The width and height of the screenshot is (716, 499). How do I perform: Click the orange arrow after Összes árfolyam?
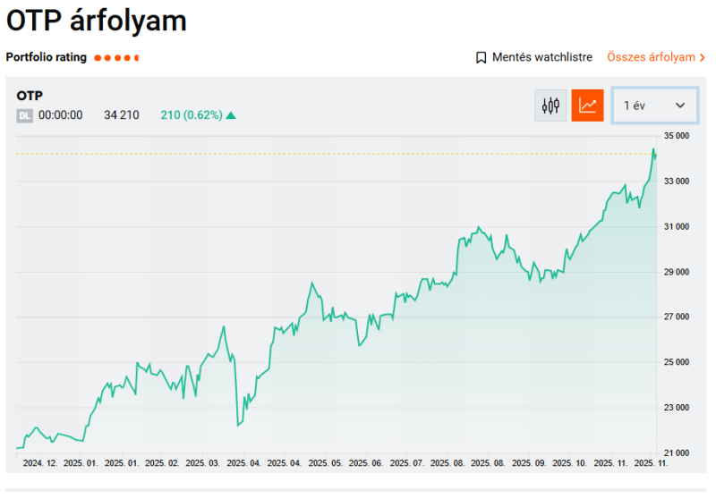point(703,57)
